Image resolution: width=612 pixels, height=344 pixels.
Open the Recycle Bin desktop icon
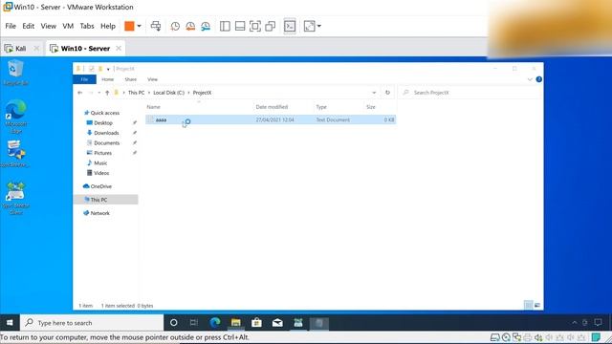click(x=15, y=73)
